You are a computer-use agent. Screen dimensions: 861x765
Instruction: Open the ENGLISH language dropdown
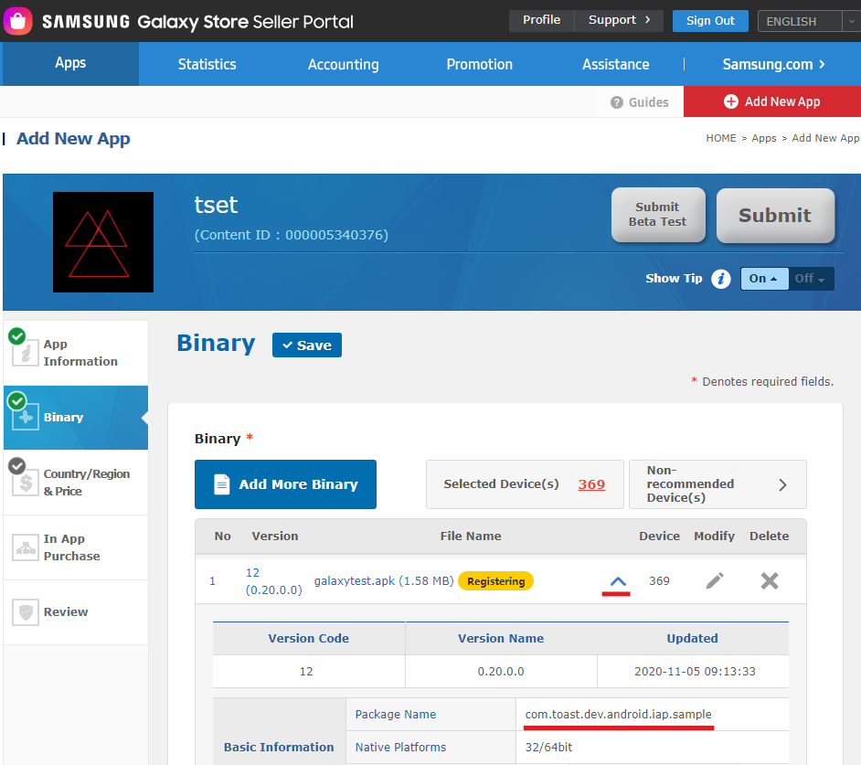click(809, 21)
